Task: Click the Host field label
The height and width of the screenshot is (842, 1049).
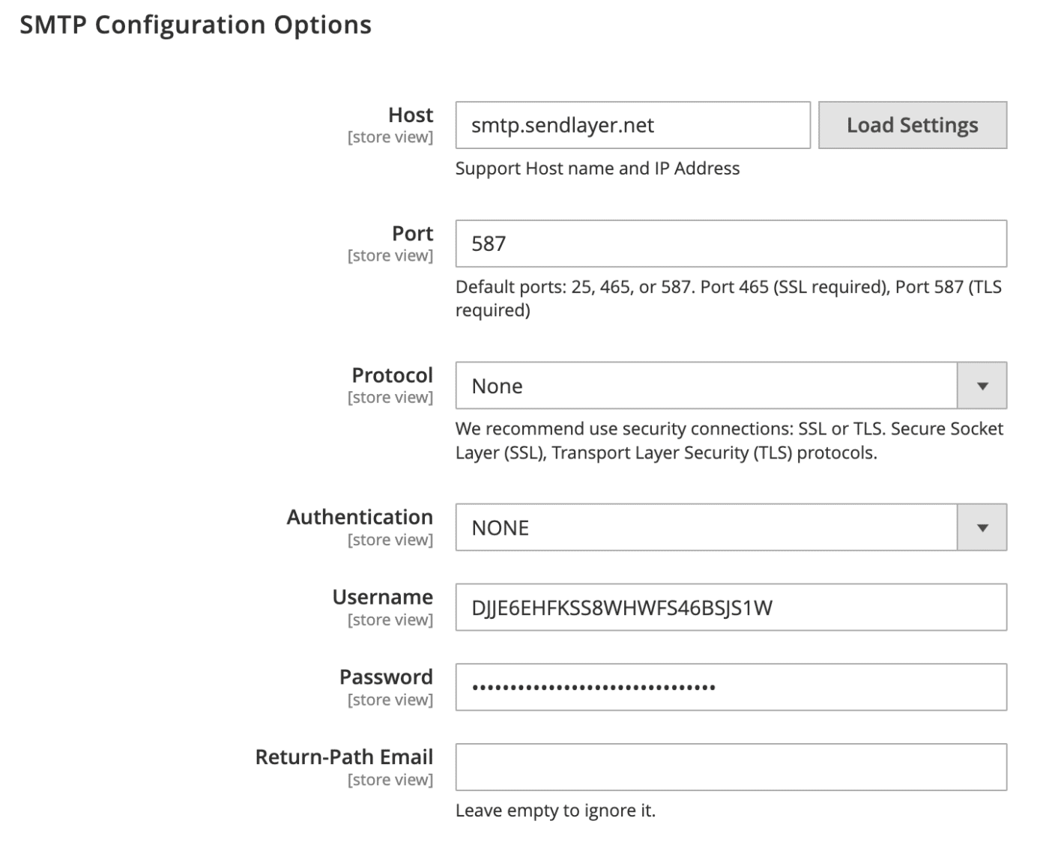Action: (411, 115)
